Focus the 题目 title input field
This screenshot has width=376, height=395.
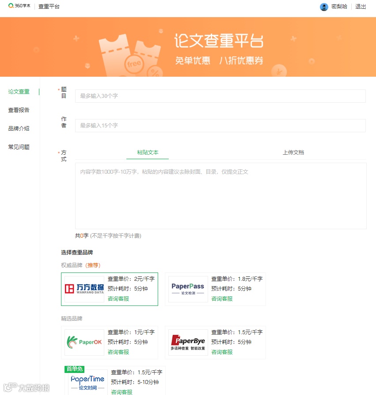pos(220,96)
